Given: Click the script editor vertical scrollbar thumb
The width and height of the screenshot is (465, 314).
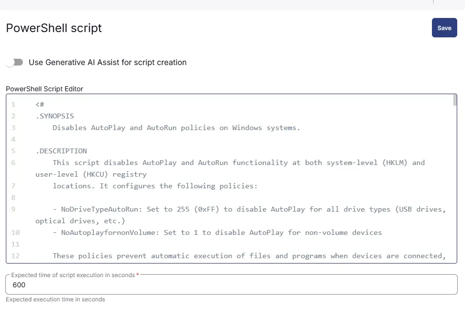Looking at the screenshot, I should click(455, 100).
